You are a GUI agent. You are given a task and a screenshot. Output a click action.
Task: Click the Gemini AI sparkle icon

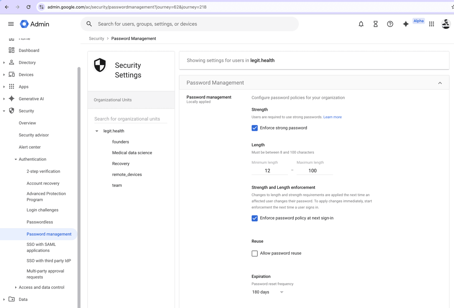[405, 24]
